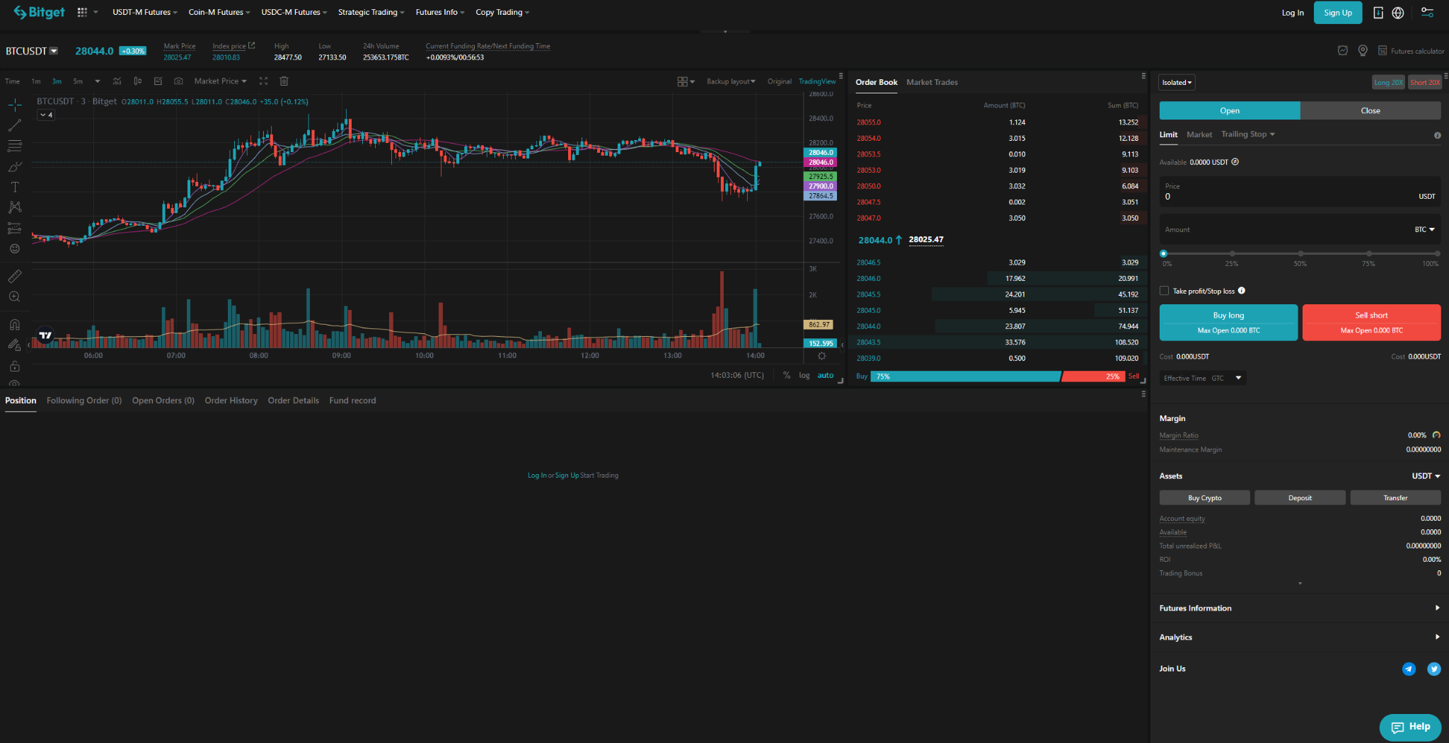
Task: Open the Market Price chart dropdown
Action: [x=221, y=81]
